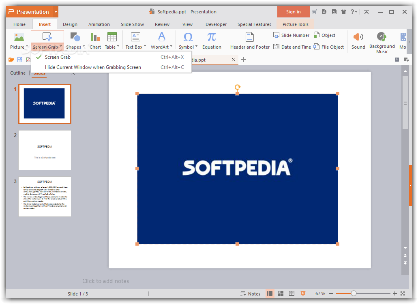Toggle the Notes pane button
The image size is (418, 304).
(x=250, y=293)
